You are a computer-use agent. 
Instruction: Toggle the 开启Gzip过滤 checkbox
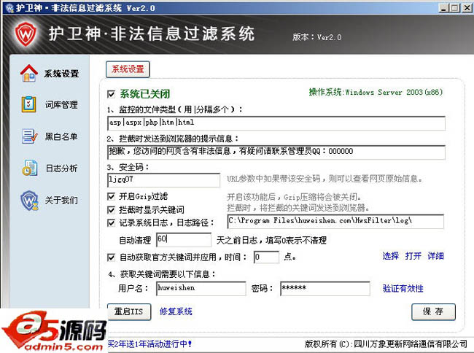[112, 197]
